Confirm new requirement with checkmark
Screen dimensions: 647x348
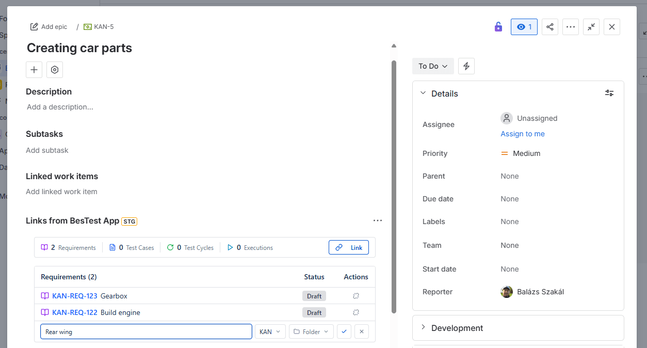coord(344,331)
